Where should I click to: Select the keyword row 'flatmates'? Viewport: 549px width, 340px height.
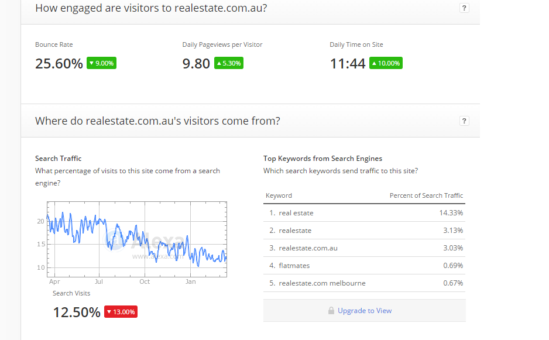pos(364,266)
